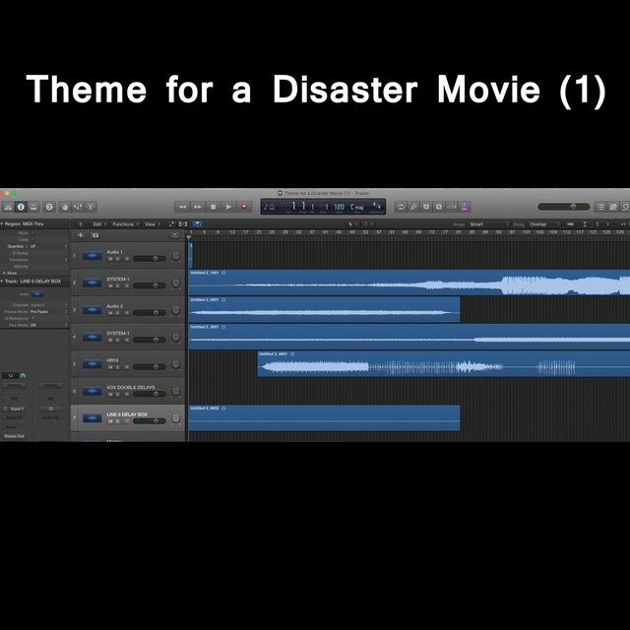Click the horizontal auto zoom button

585,224
